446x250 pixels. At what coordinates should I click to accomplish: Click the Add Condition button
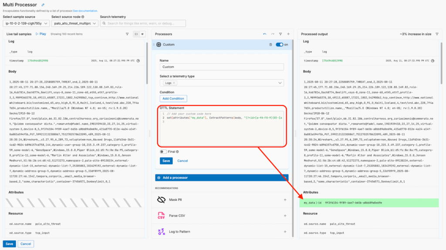pos(173,98)
